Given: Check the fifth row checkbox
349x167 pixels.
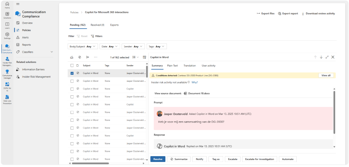Looking at the screenshot, I should coord(72,105).
